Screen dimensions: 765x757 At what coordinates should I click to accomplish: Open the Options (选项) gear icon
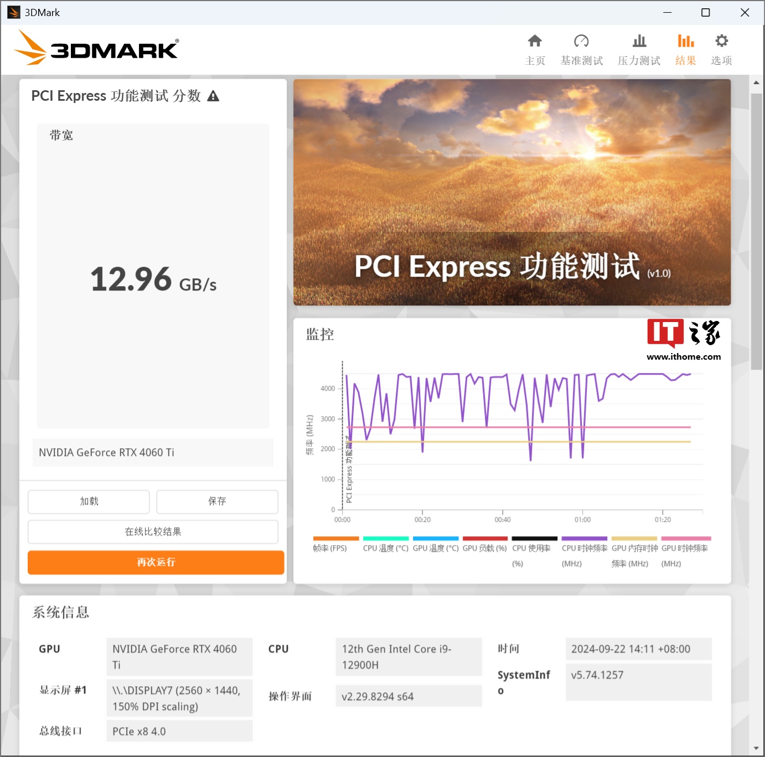coord(721,42)
